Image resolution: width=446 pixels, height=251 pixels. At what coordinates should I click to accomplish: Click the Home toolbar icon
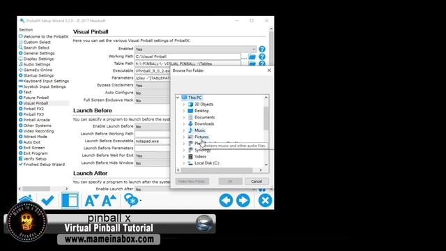(x=26, y=199)
